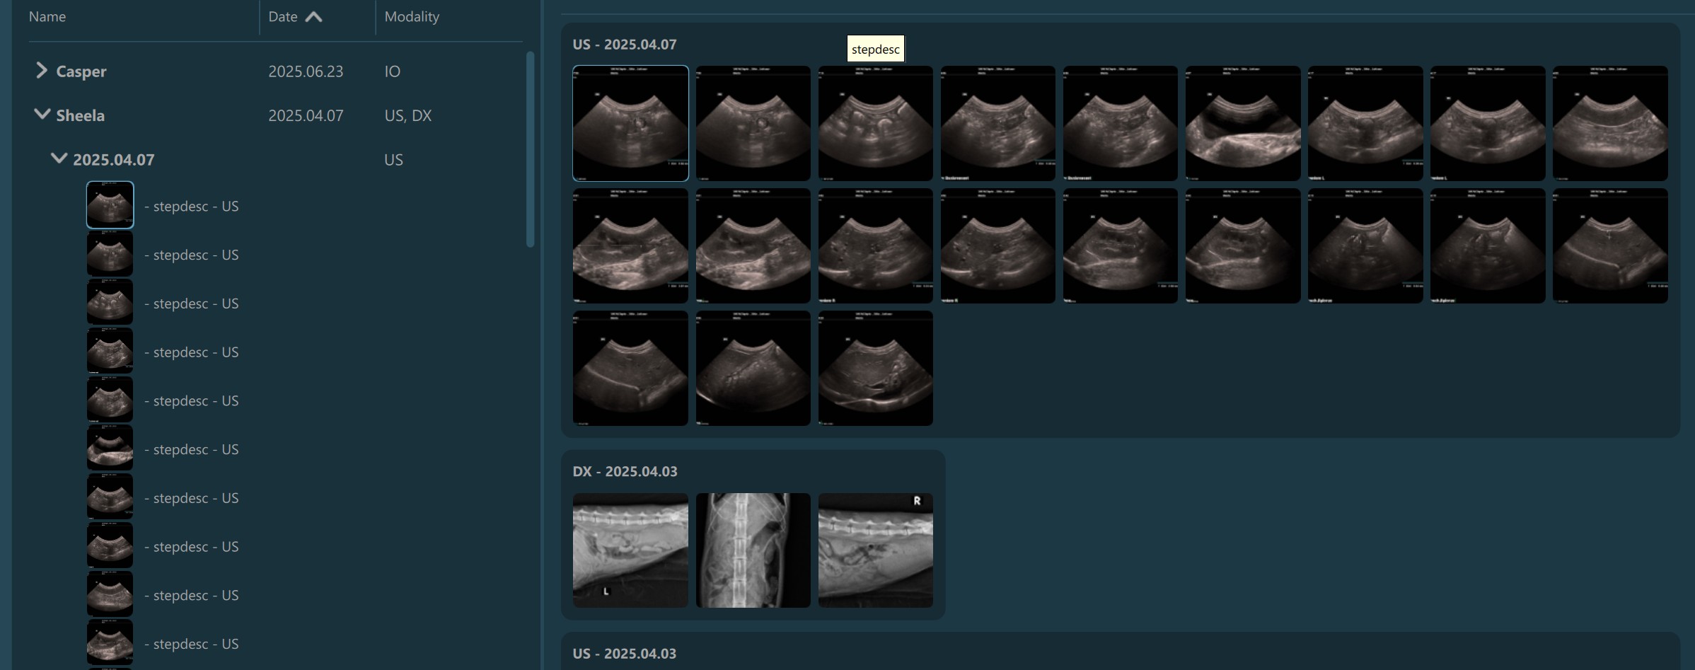Select first stepdesc - US tree thumbnail
Image resolution: width=1695 pixels, height=670 pixels.
110,205
